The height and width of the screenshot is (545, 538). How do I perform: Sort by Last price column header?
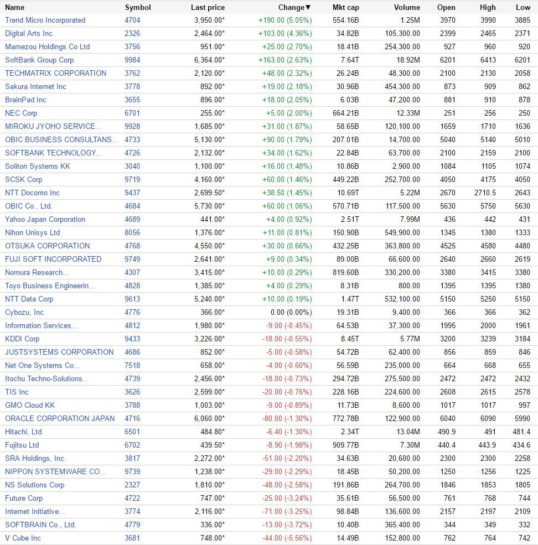(208, 7)
